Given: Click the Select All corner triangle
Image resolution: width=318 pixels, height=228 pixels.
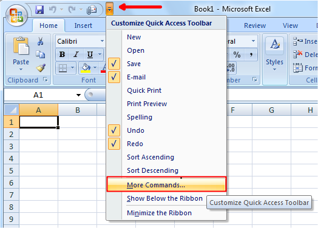Looking at the screenshot, I should [12, 110].
